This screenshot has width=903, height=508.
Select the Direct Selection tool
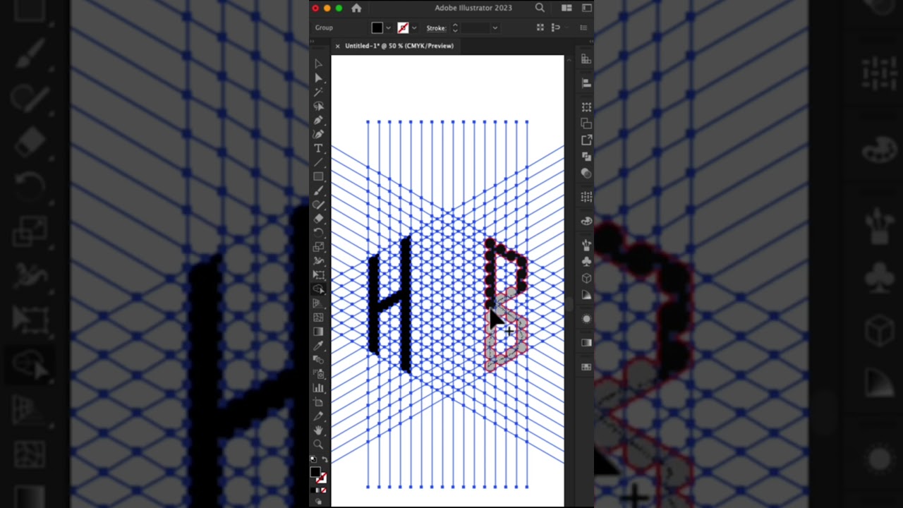(318, 78)
